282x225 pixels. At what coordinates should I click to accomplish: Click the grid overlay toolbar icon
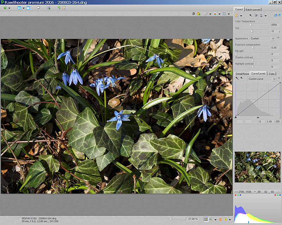(206, 14)
